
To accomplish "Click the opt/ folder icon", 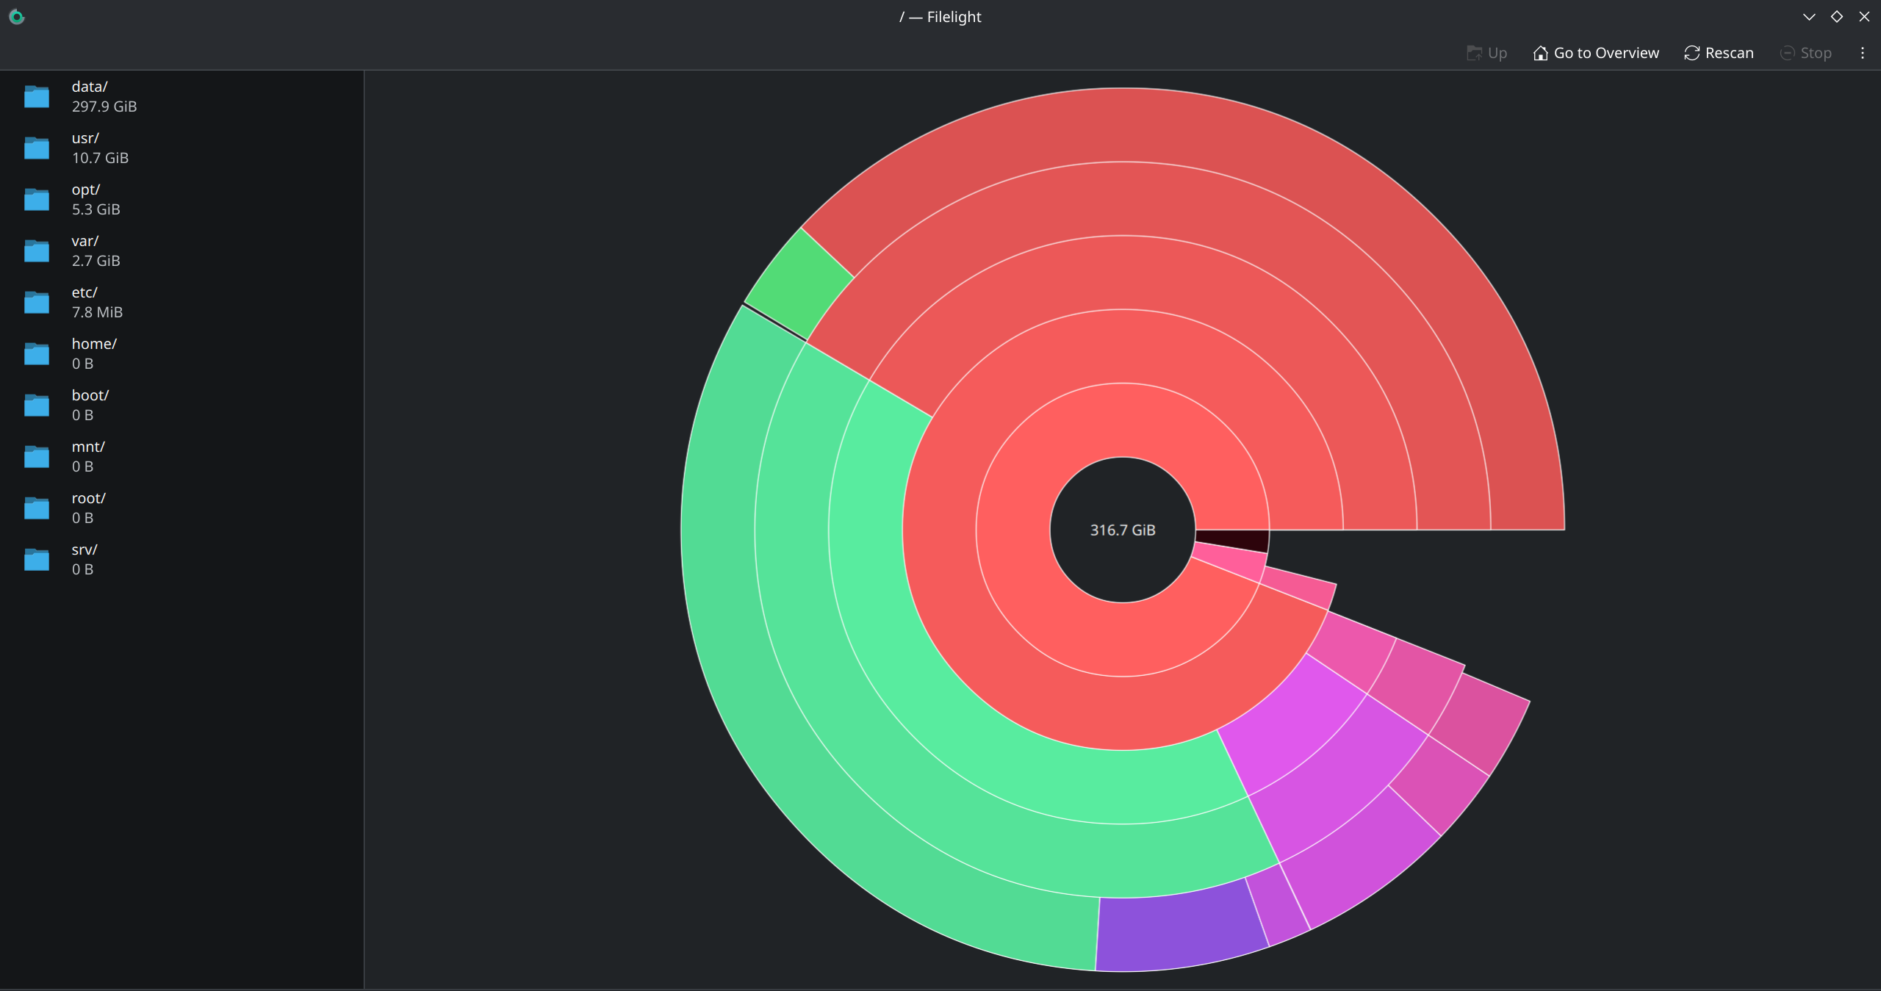I will coord(37,199).
